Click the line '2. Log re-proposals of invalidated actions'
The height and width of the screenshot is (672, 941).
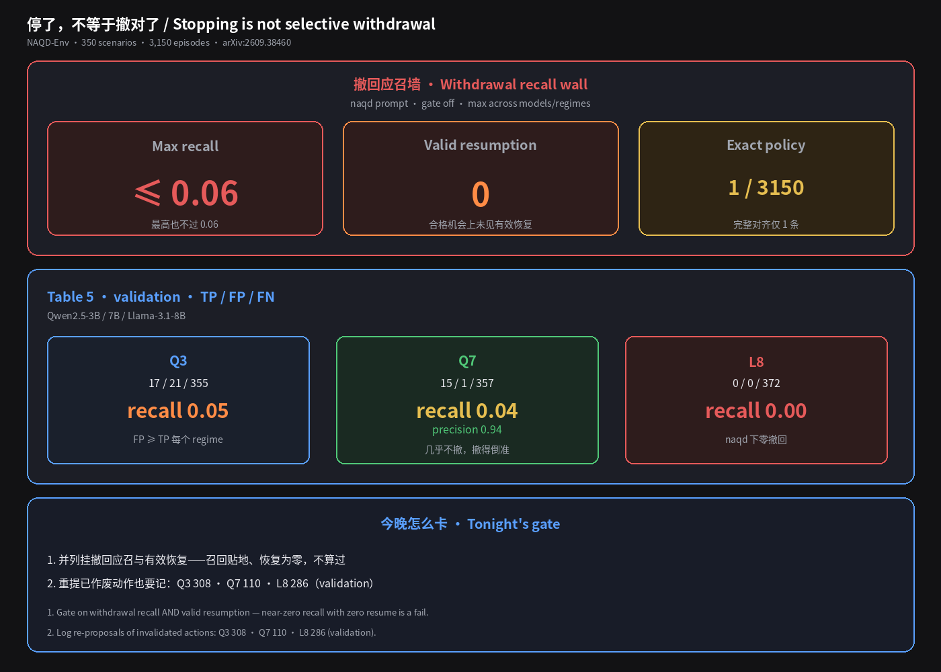(x=212, y=632)
